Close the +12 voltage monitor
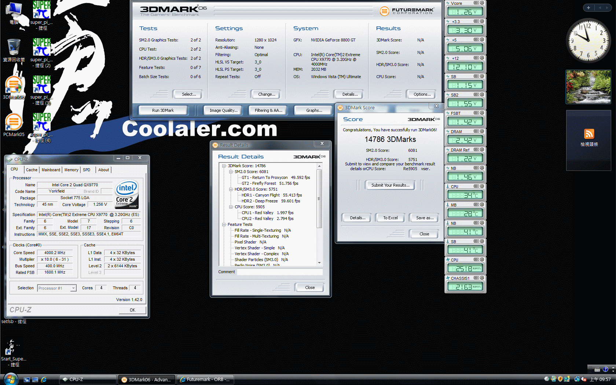 482,58
